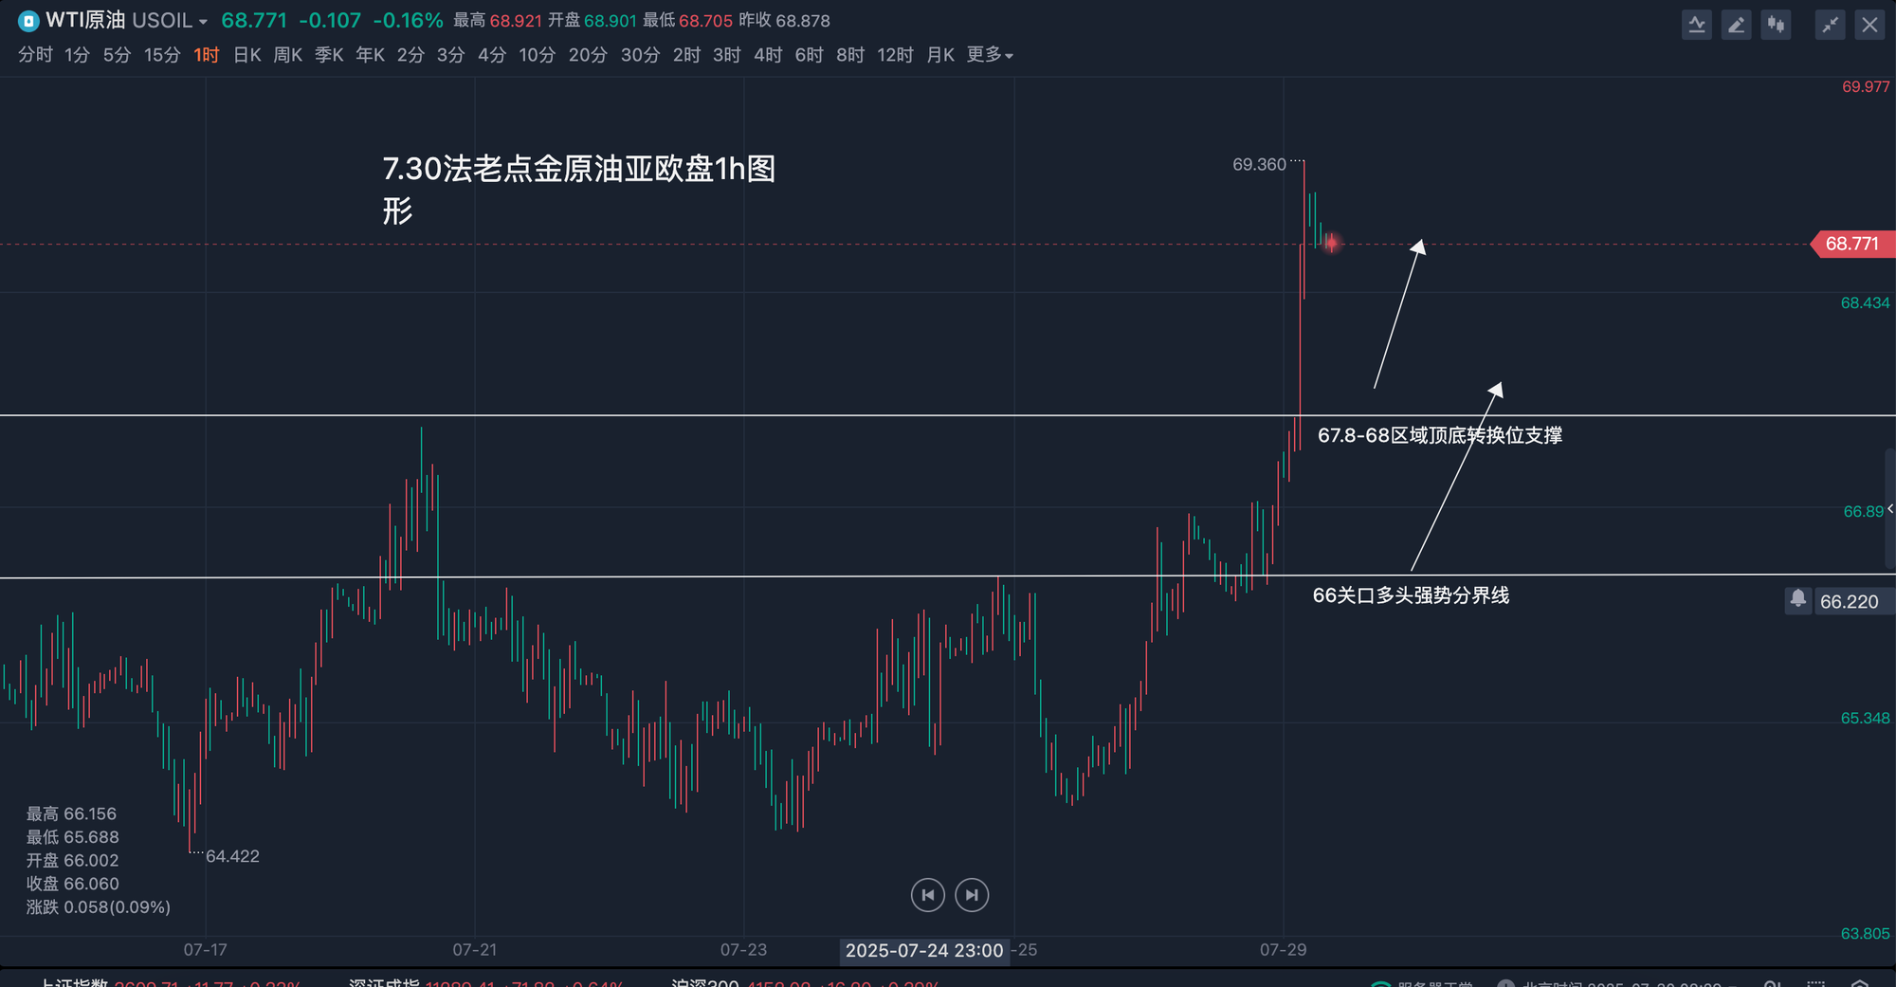The height and width of the screenshot is (987, 1896).
Task: Open the indicators panel icon
Action: pyautogui.click(x=1697, y=25)
